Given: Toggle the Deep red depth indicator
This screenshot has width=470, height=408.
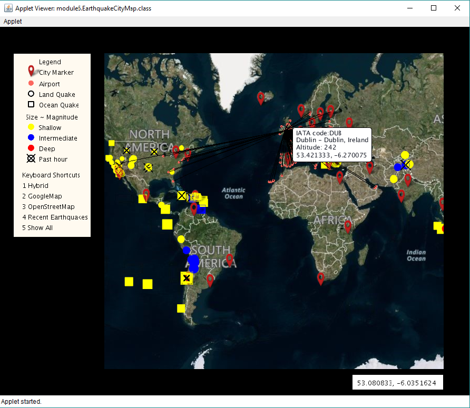Looking at the screenshot, I should [31, 148].
